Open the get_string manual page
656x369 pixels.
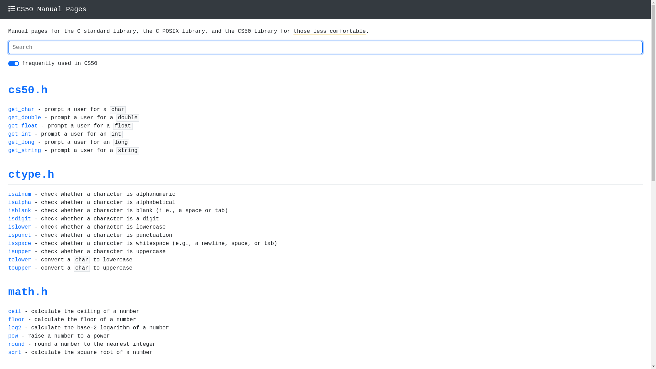(x=25, y=151)
